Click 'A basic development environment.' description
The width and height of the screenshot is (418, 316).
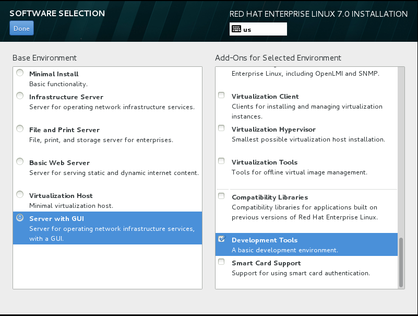pyautogui.click(x=285, y=250)
